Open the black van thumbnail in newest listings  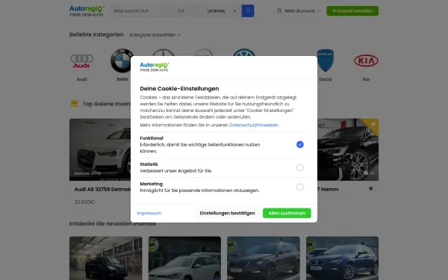(106, 258)
